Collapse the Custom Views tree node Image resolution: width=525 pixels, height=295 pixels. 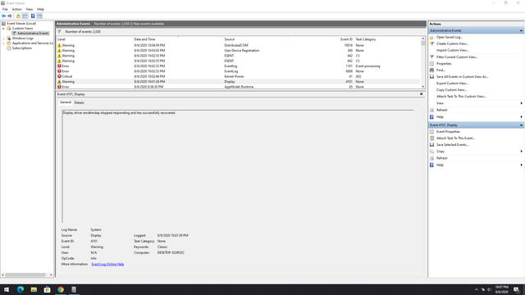[x=3, y=29]
